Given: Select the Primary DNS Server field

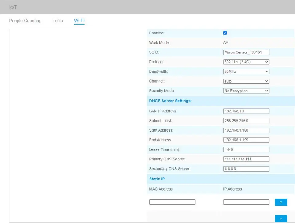Looking at the screenshot, I should (246, 159).
